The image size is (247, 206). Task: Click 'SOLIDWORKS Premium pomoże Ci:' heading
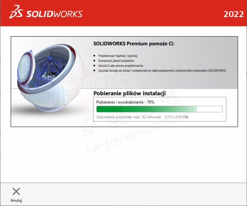click(x=134, y=44)
